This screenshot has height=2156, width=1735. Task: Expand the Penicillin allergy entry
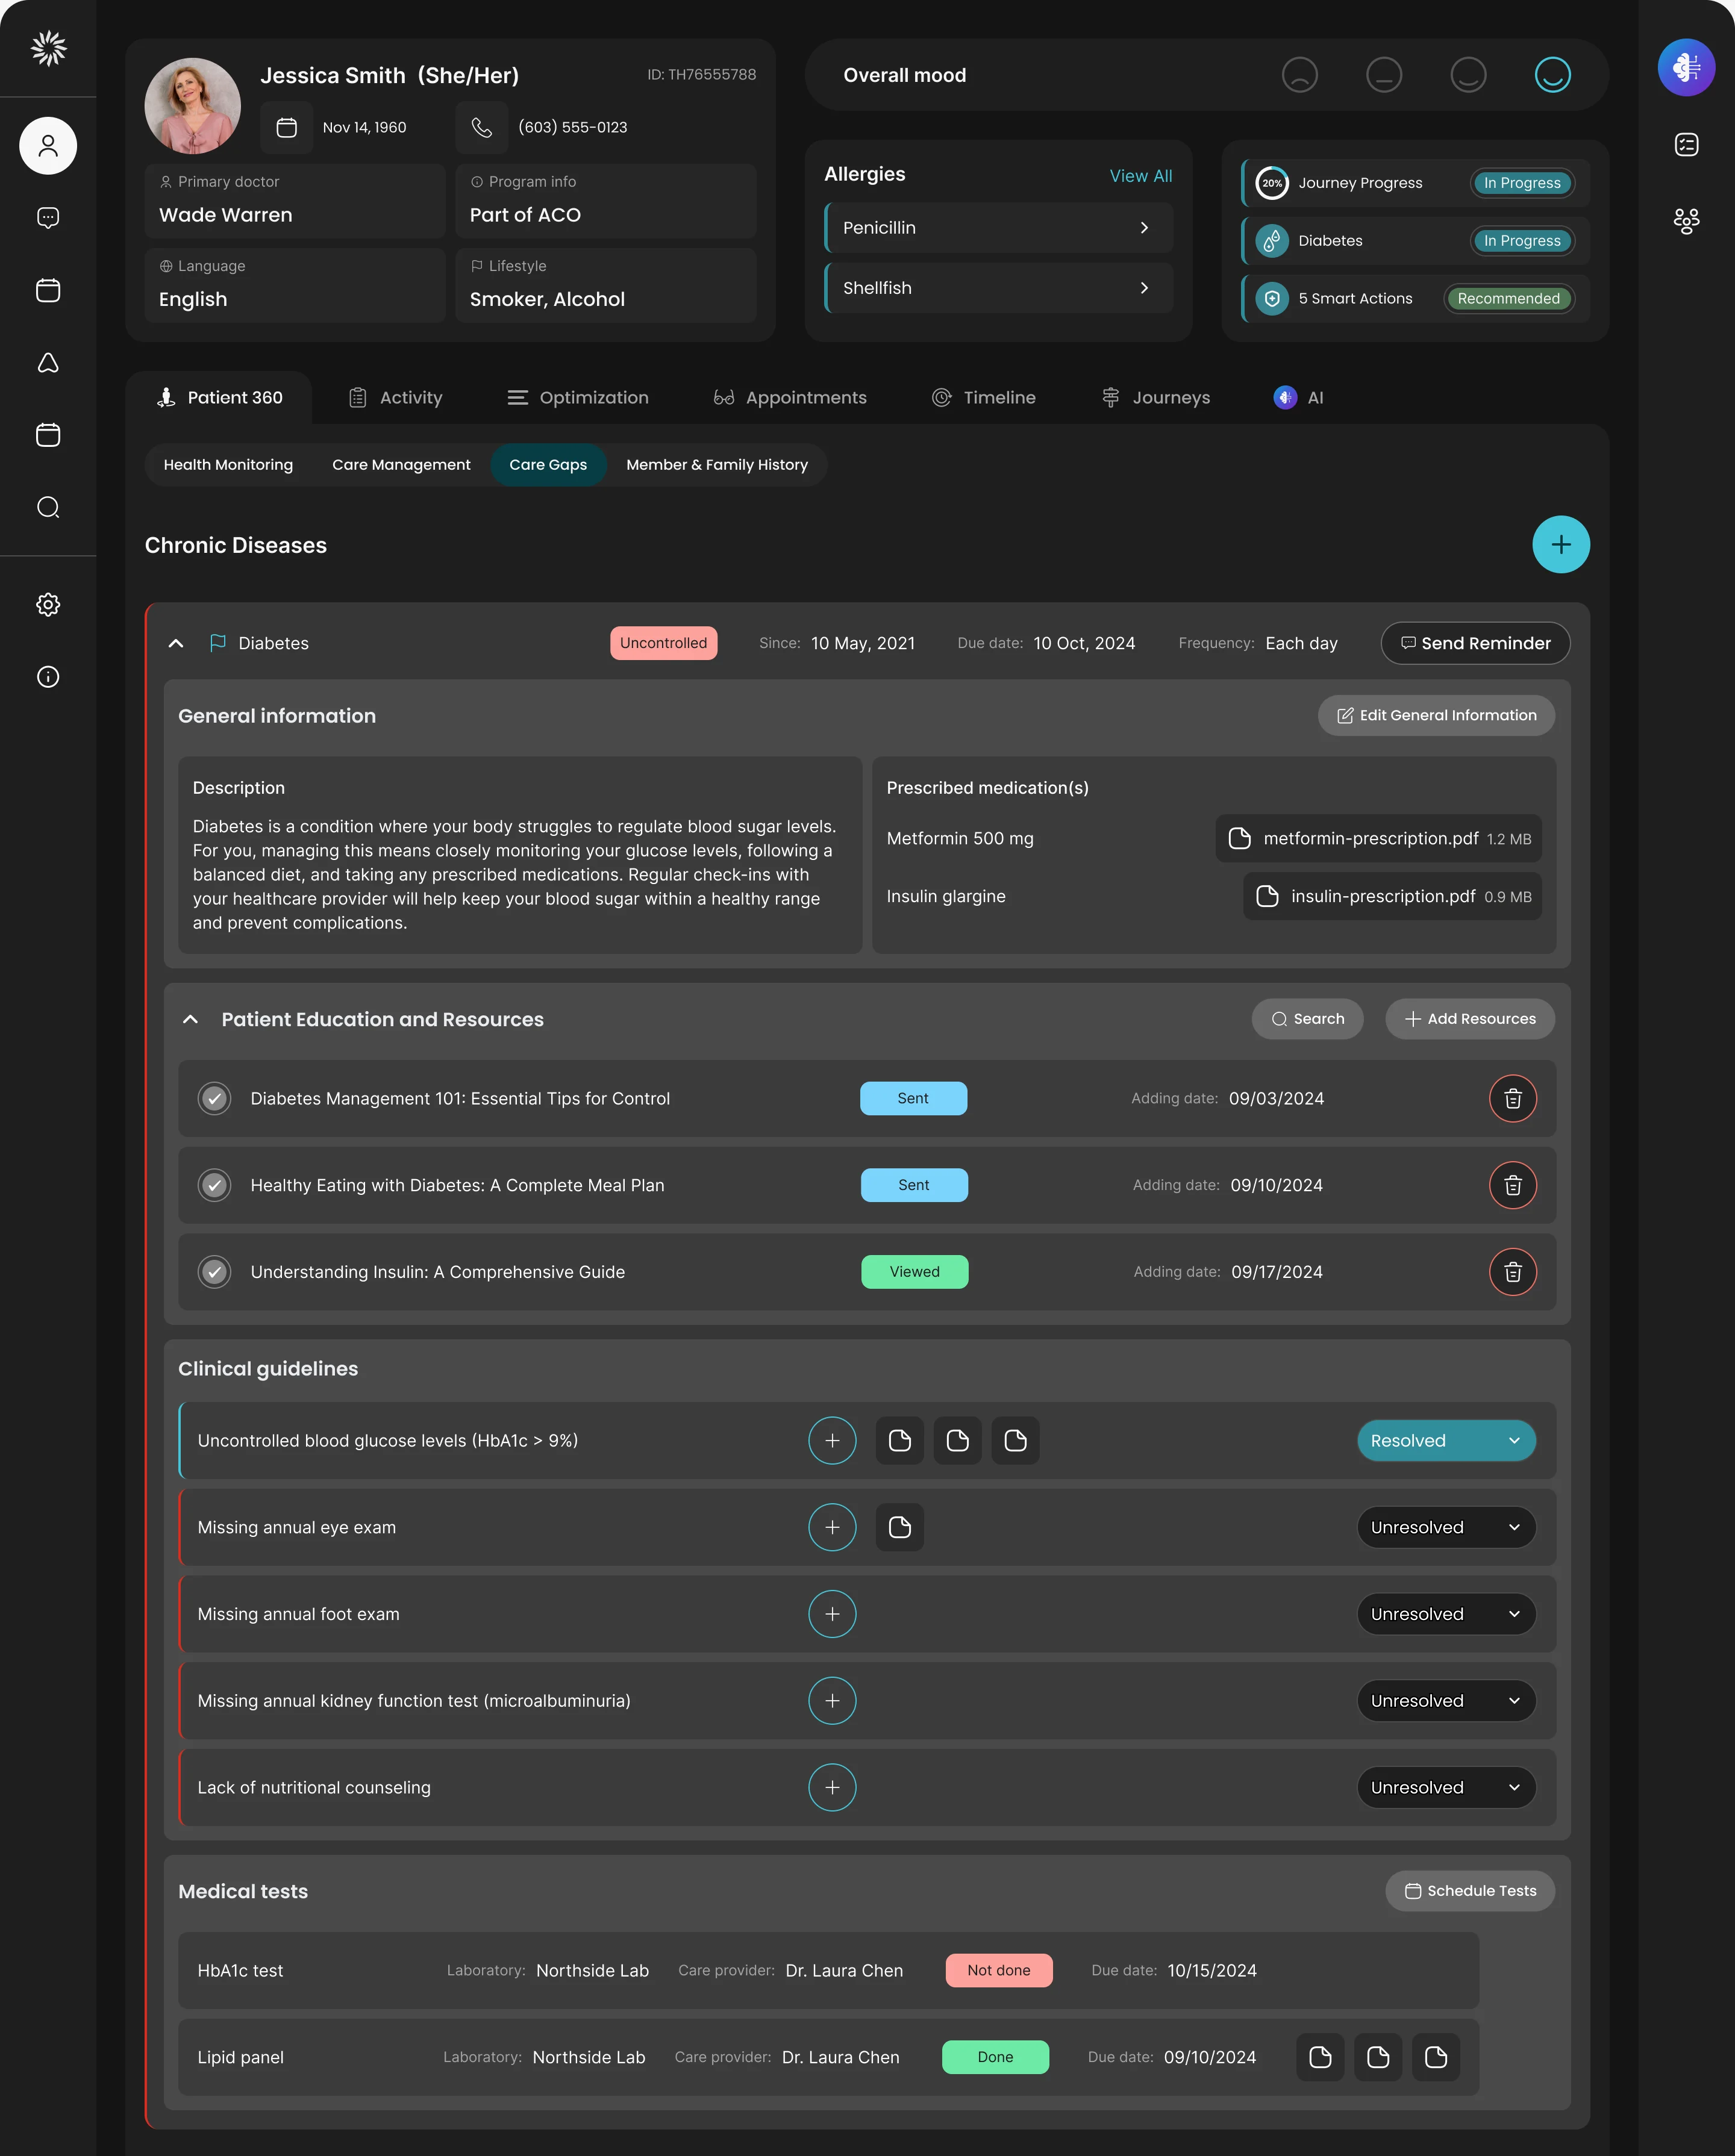999,228
